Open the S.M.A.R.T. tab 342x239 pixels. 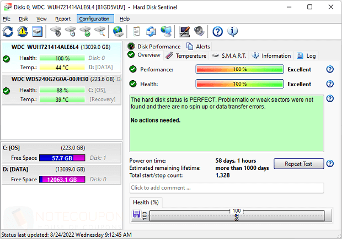tap(229, 55)
